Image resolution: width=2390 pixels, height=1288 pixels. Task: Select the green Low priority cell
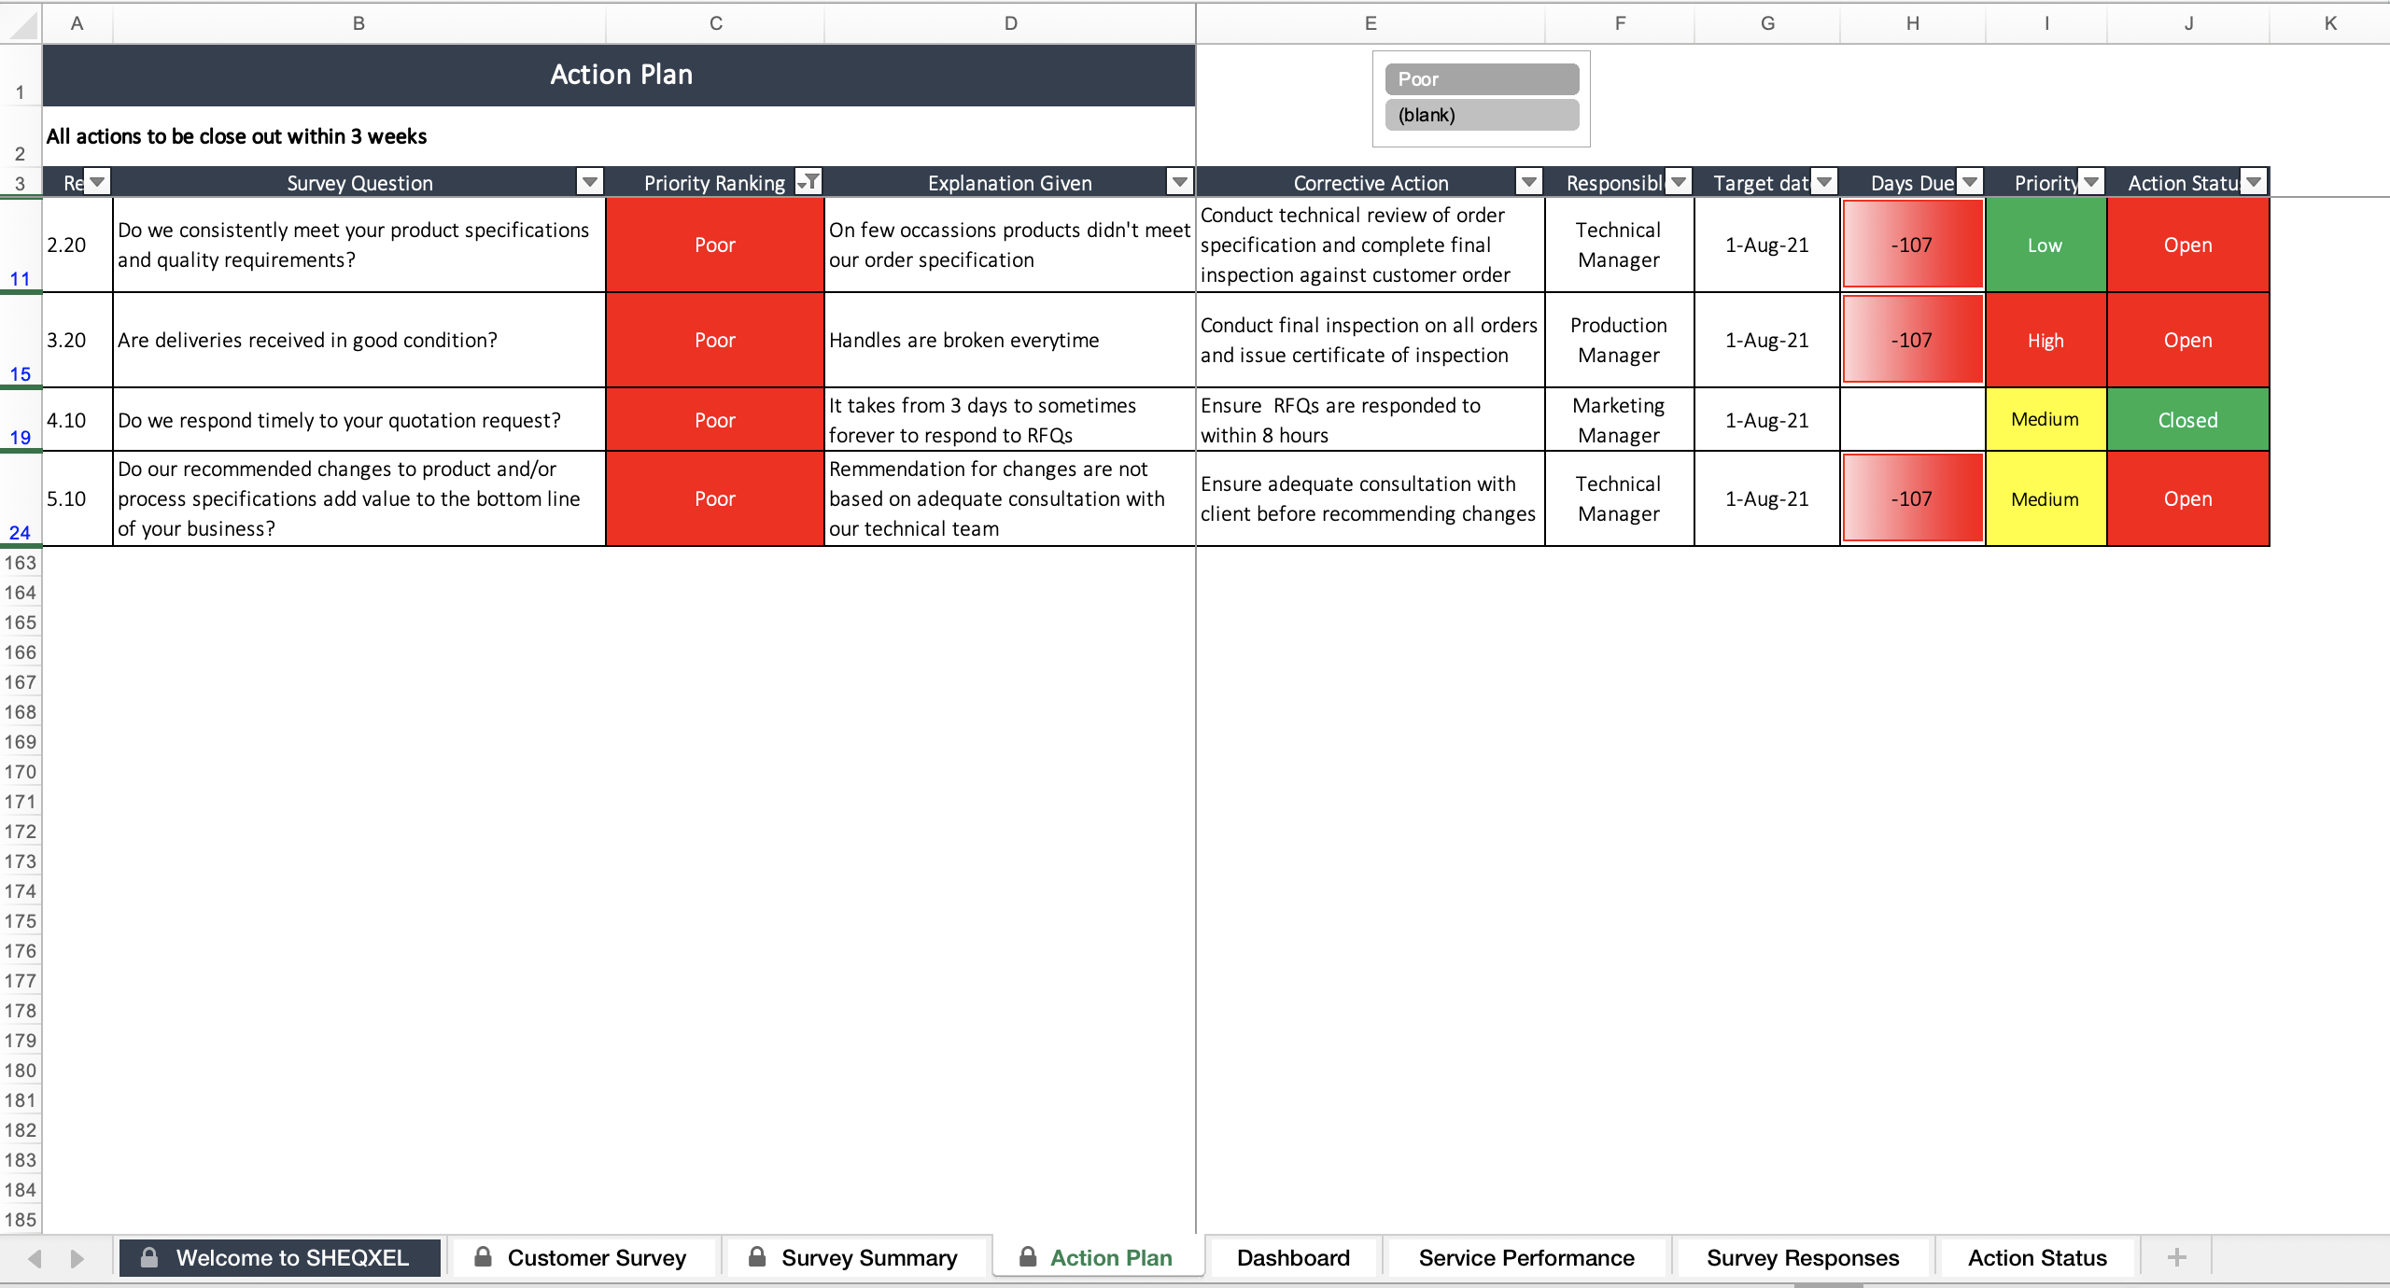click(2046, 245)
